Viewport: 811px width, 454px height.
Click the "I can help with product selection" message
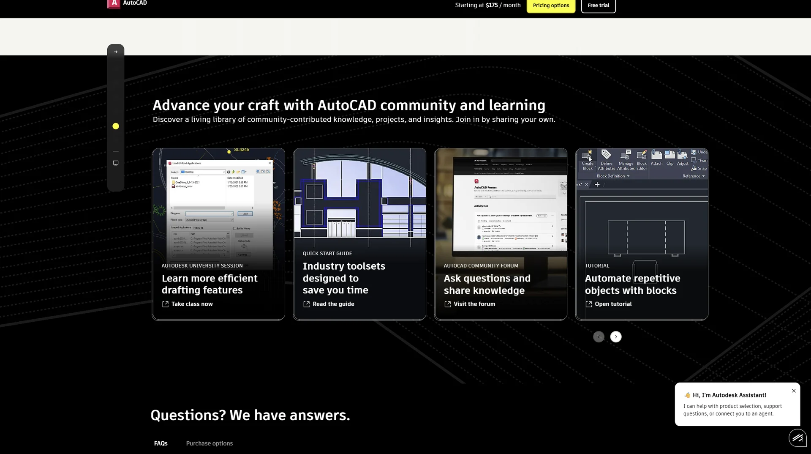(733, 410)
